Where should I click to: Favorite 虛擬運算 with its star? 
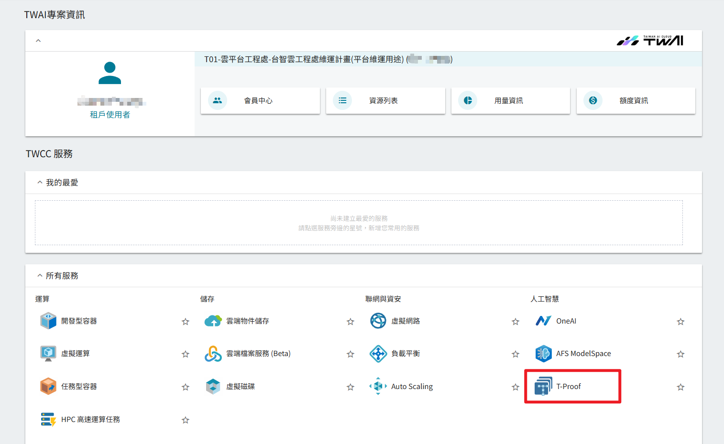(x=186, y=354)
